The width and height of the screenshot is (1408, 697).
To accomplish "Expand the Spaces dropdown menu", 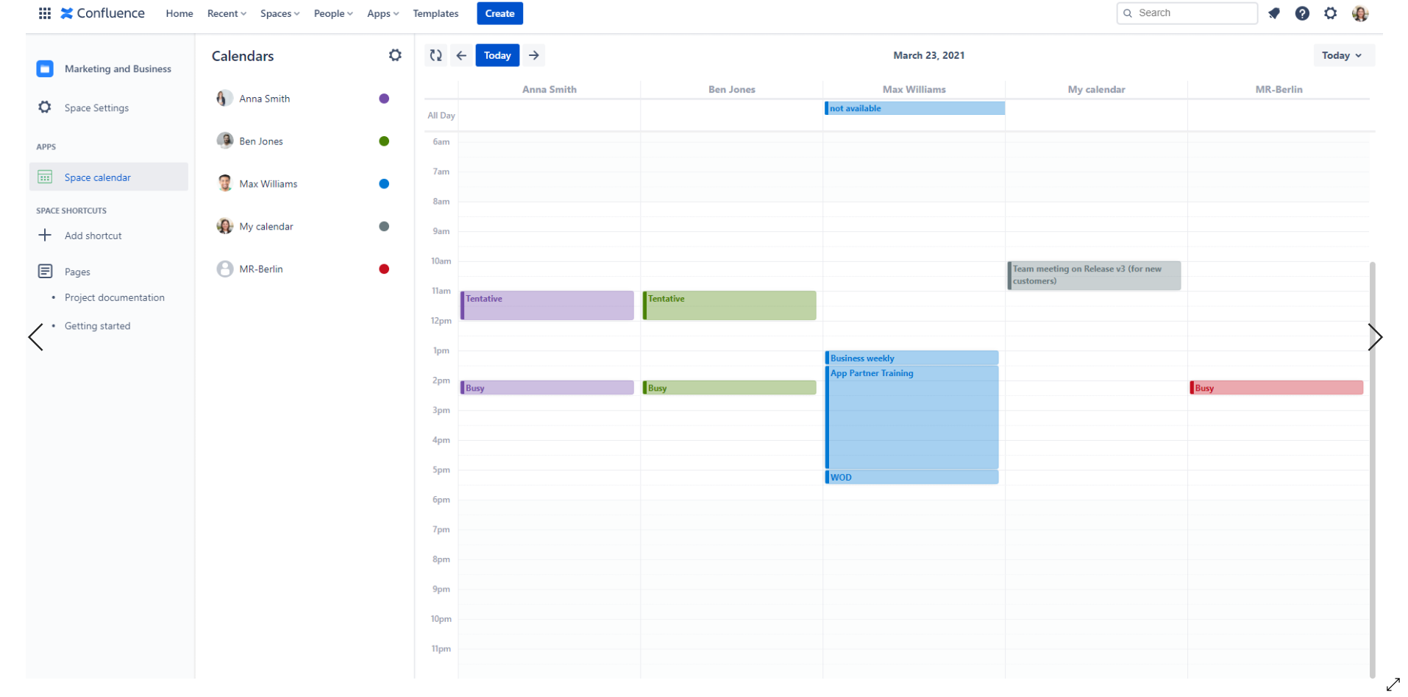I will pos(280,13).
